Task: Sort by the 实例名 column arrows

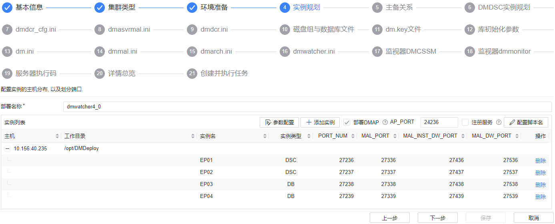Action: (265, 136)
